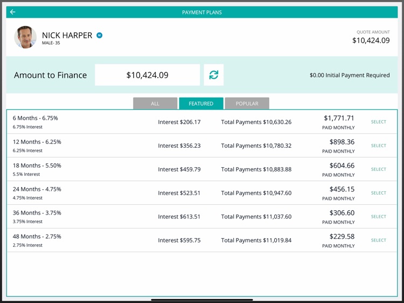Switch to the FEATURED tab
The image size is (404, 303).
click(201, 104)
